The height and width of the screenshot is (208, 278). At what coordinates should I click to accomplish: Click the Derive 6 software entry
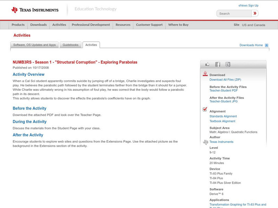click(216, 194)
